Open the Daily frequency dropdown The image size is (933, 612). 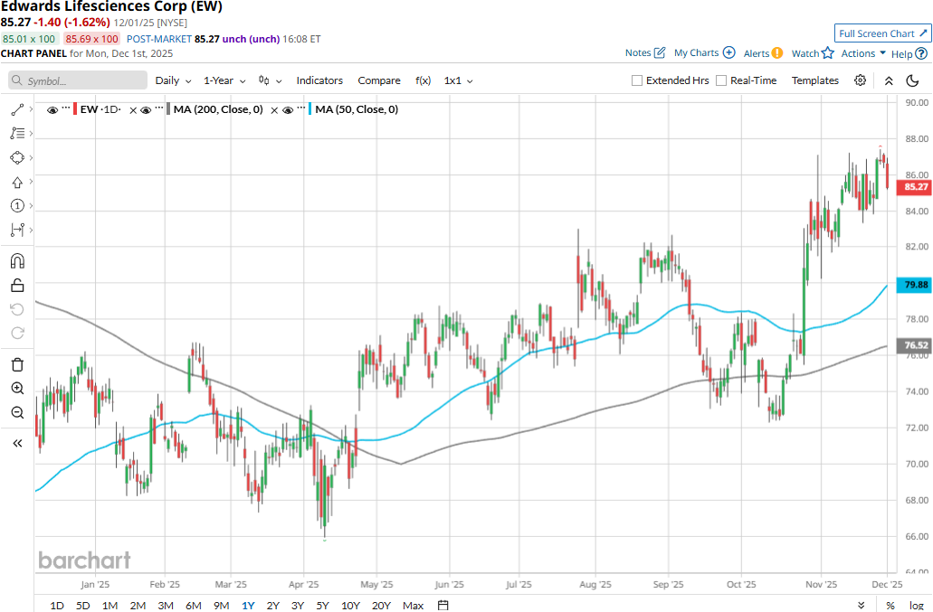point(173,80)
